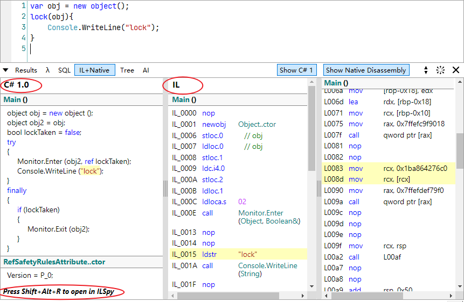
Task: Open Main () header in native disassembly pane
Action: point(336,83)
